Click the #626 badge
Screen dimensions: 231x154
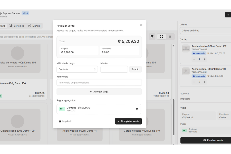[x=25, y=13]
